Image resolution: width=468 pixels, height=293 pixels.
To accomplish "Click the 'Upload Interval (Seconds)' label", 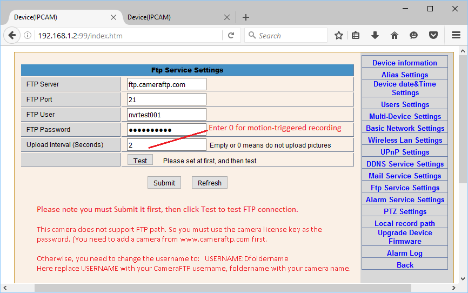I will pyautogui.click(x=65, y=144).
